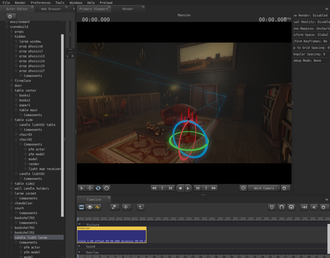Open the Work Camera dropdown
Screen dimensions: 330x258
pos(264,188)
